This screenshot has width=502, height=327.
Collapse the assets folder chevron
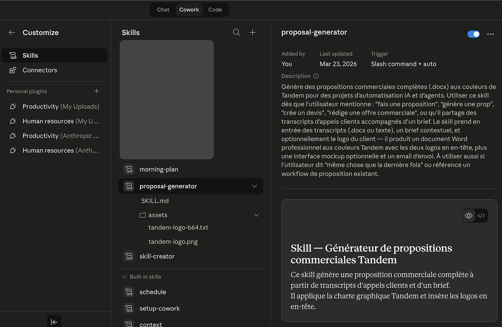(x=257, y=215)
